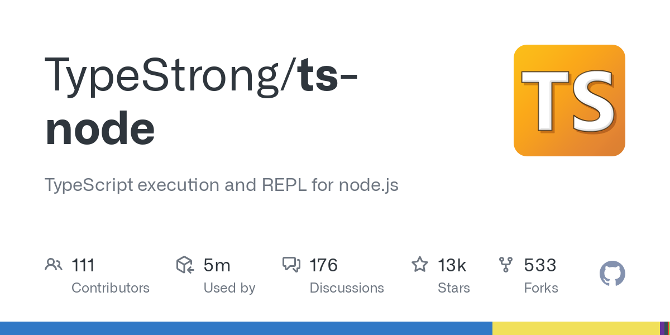Viewport: 670px width, 335px height.
Task: Click the Contributors people icon
Action: click(54, 265)
